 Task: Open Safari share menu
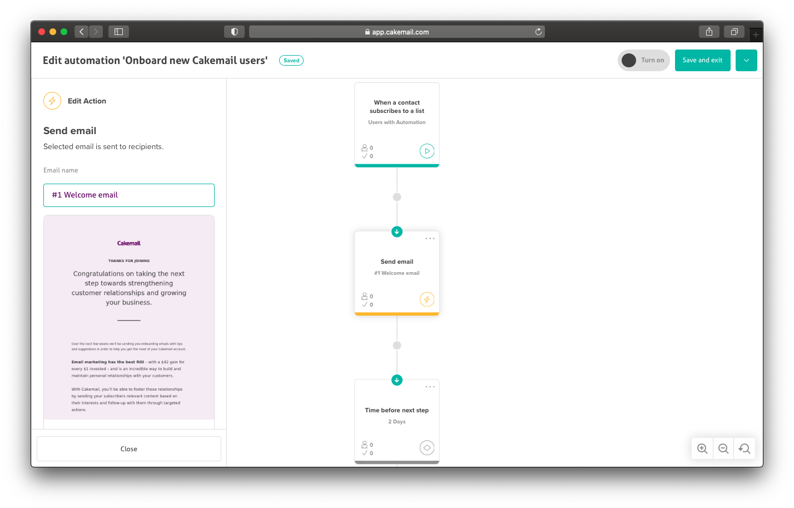click(709, 32)
